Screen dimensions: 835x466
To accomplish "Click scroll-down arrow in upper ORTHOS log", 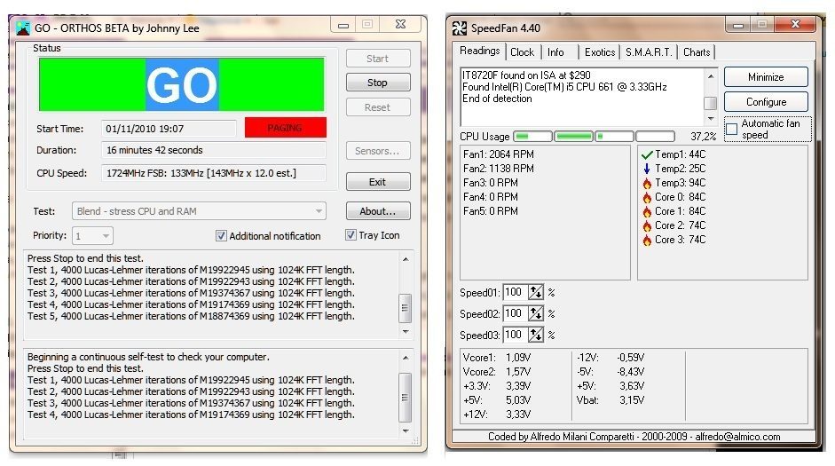I will point(406,331).
